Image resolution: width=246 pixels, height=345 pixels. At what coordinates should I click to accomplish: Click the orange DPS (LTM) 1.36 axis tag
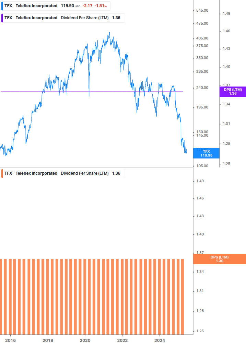(x=219, y=259)
